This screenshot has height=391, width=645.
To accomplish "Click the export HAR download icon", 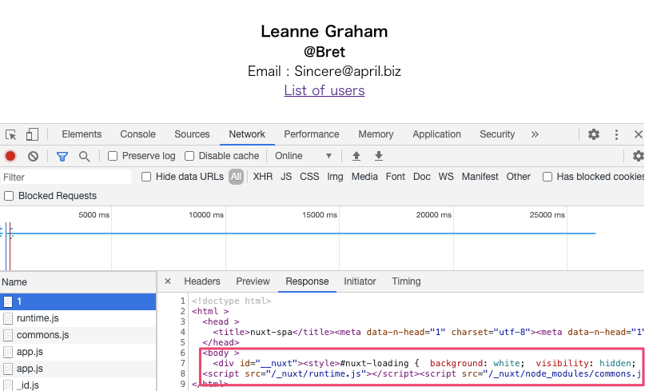I will pyautogui.click(x=379, y=156).
